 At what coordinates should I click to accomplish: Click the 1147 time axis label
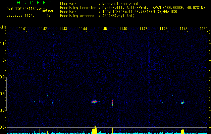point(143,29)
